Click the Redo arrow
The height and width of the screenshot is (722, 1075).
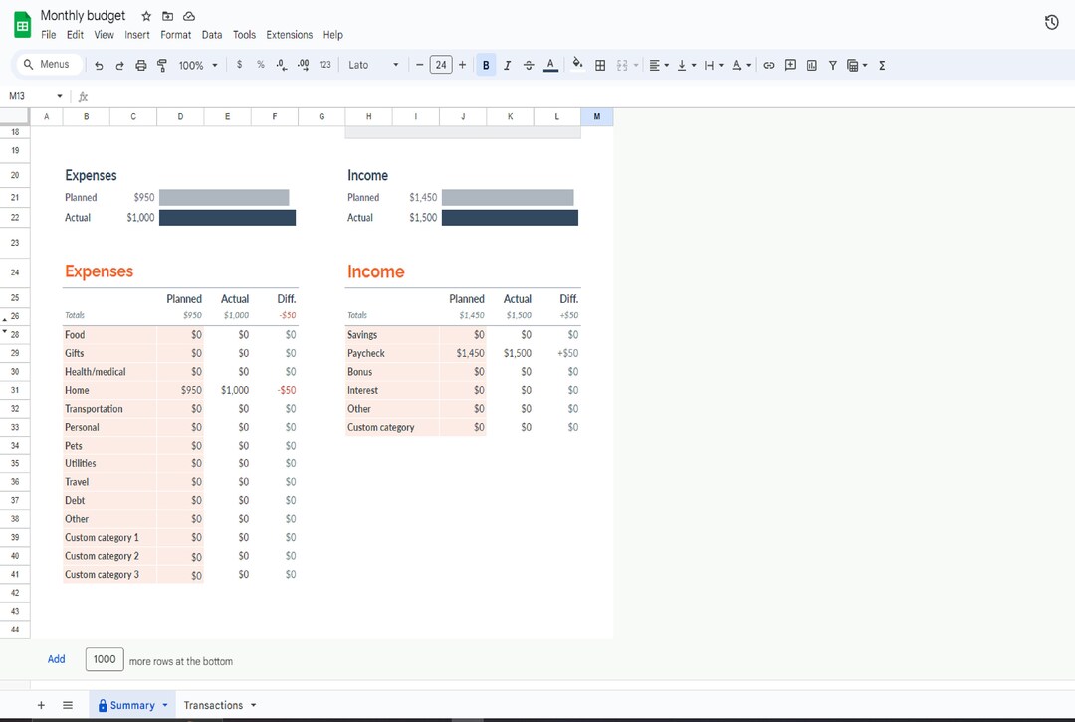click(x=119, y=65)
